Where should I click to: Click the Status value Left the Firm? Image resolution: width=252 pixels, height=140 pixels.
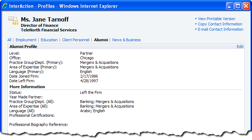click(x=91, y=92)
